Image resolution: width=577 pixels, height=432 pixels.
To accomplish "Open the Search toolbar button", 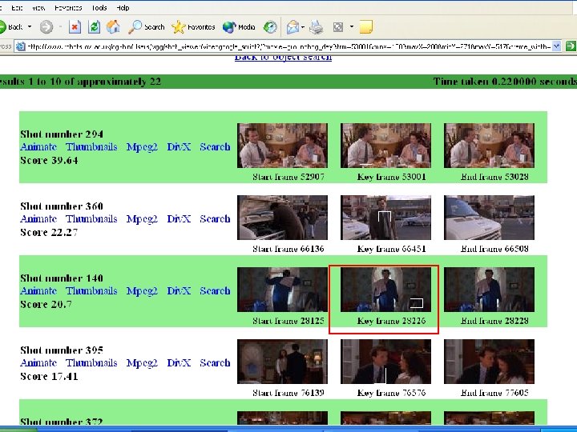I will (x=146, y=27).
